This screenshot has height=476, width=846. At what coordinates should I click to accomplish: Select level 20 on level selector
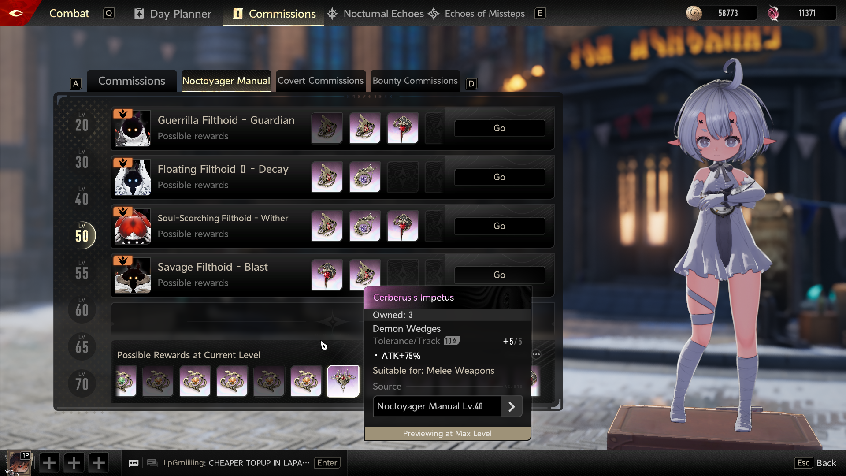coord(82,124)
